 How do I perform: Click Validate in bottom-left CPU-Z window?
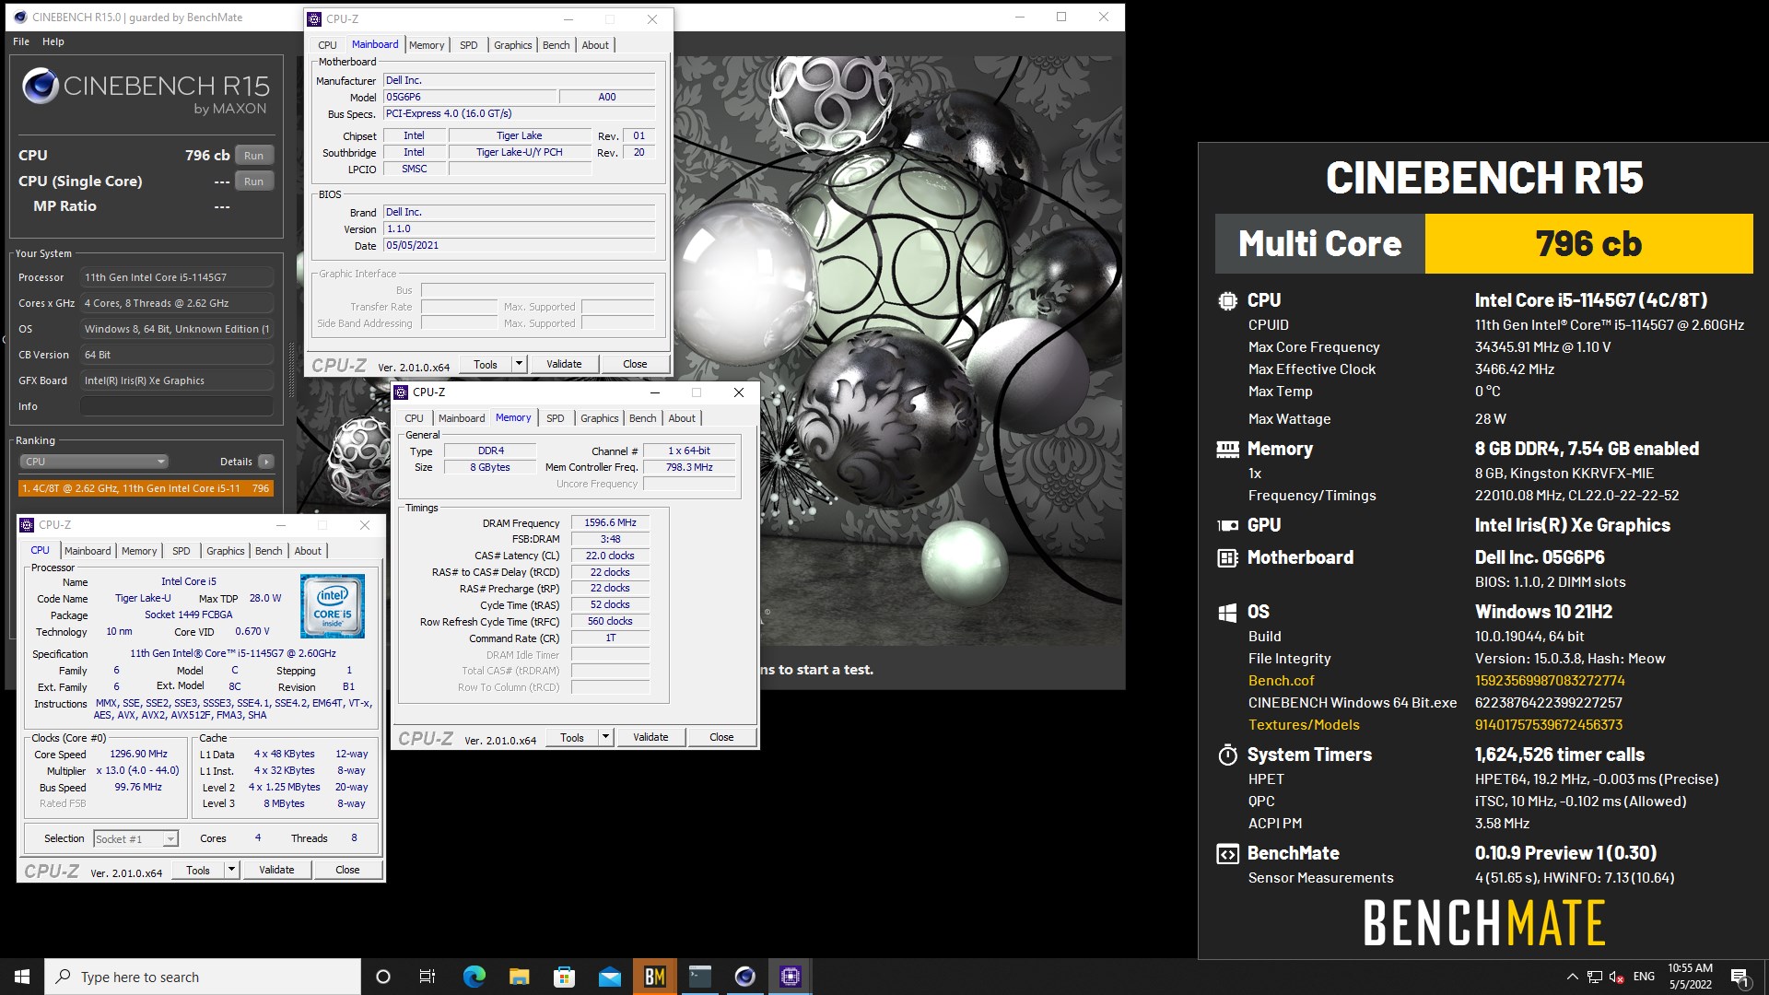pyautogui.click(x=276, y=870)
